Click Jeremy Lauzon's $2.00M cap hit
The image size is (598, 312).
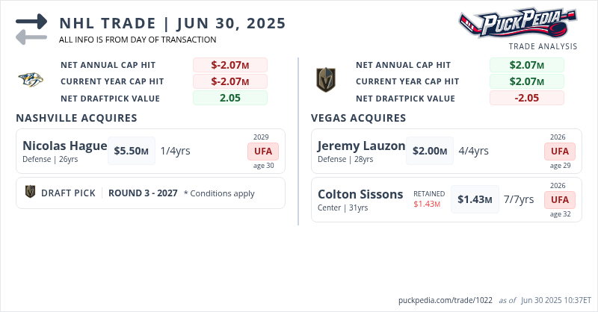click(x=429, y=151)
